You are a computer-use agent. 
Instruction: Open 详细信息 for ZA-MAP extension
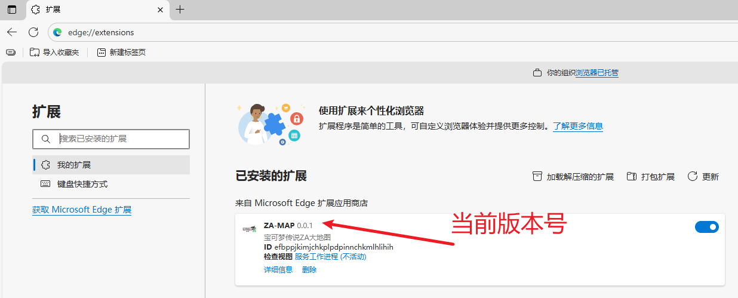(278, 269)
